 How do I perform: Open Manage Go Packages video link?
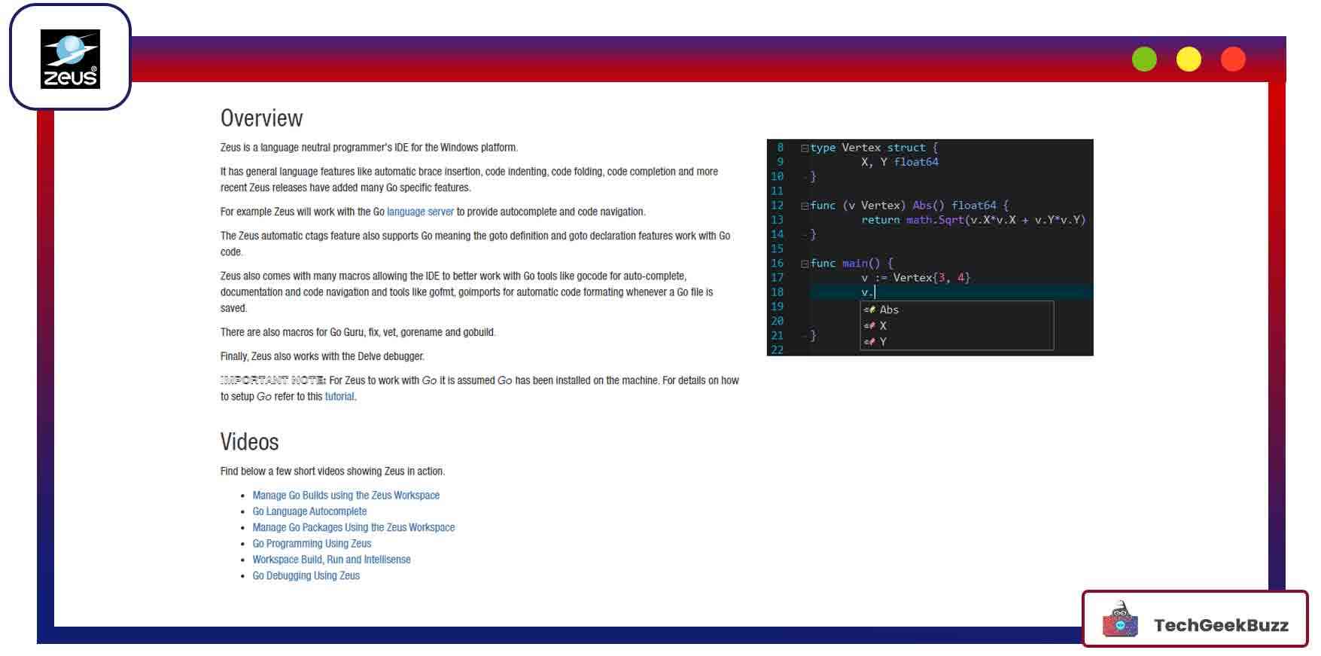point(353,527)
